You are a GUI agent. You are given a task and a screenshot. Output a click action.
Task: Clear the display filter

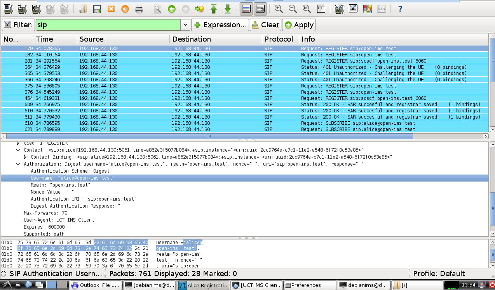point(266,25)
